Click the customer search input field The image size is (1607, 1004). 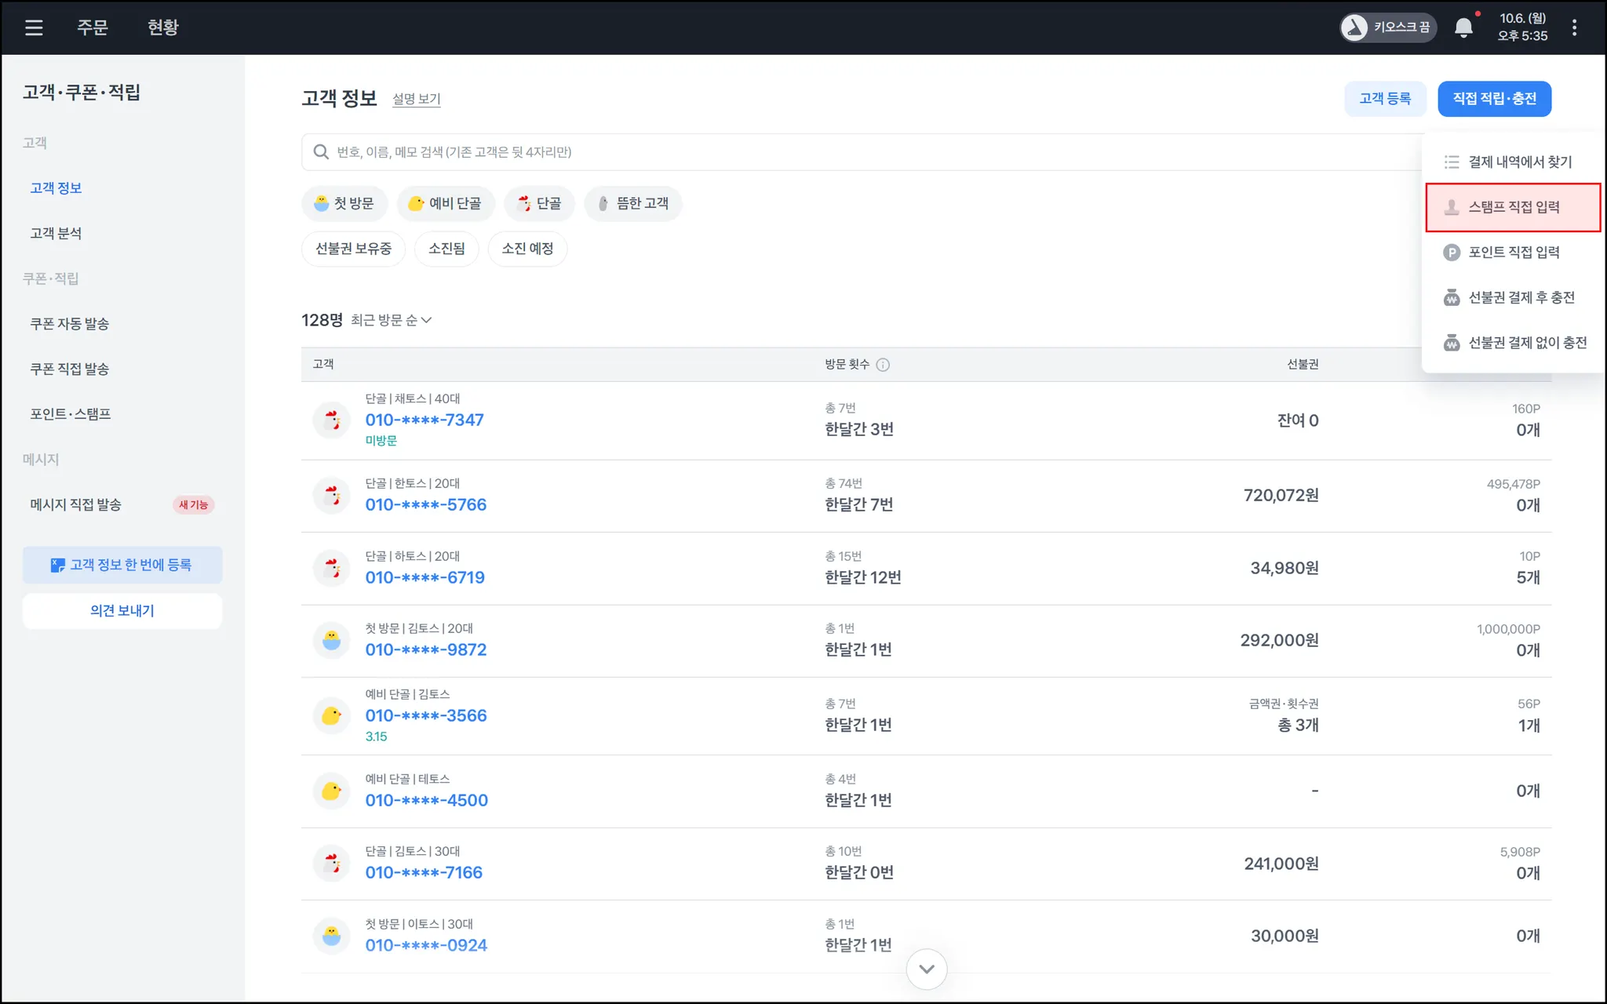(x=785, y=152)
